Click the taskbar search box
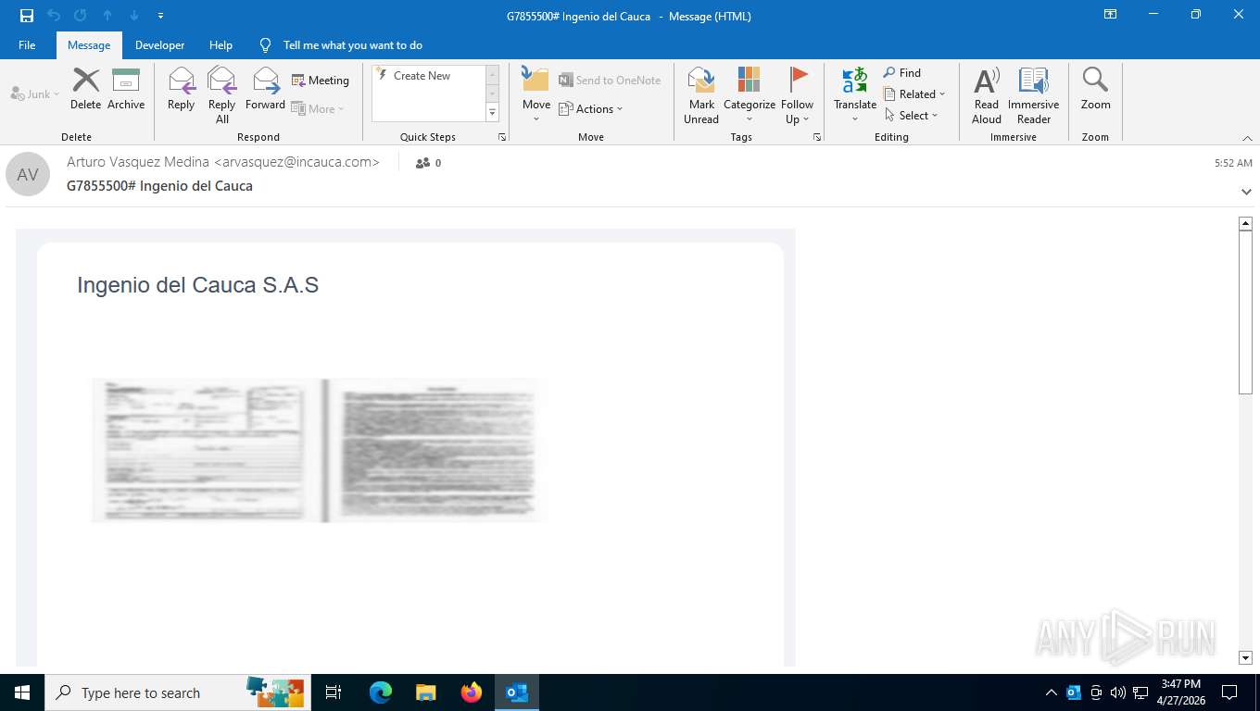This screenshot has width=1260, height=711. click(x=178, y=692)
